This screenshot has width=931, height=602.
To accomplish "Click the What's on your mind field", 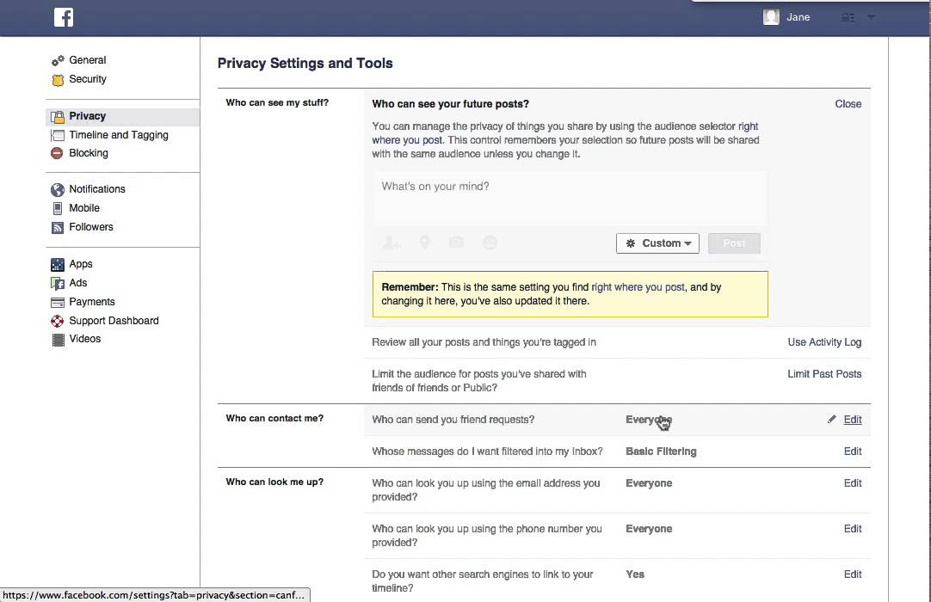I will click(570, 198).
